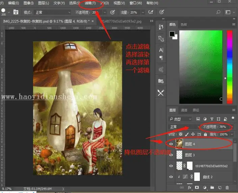Screen dimensions: 238x193
Task: Open the layer blend mode 正常 dropdown
Action: (184, 127)
